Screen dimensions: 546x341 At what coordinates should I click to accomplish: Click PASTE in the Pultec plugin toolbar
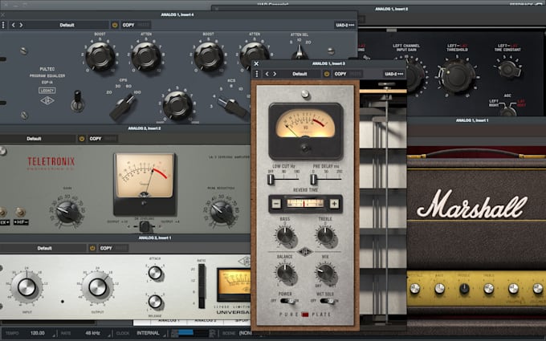click(x=143, y=25)
